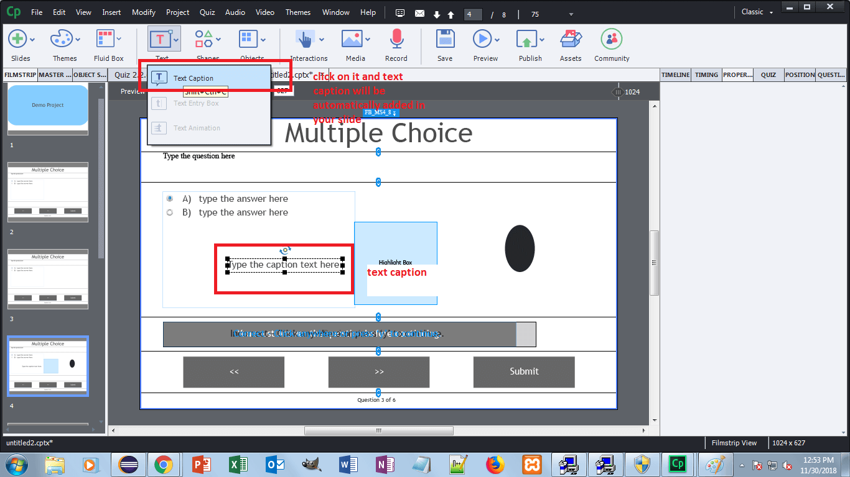This screenshot has width=850, height=477.
Task: Open the Themes palette icon
Action: point(61,39)
